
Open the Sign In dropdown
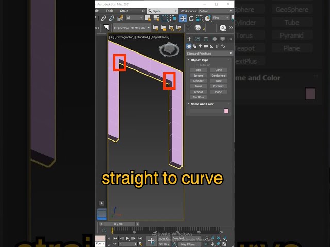click(162, 11)
